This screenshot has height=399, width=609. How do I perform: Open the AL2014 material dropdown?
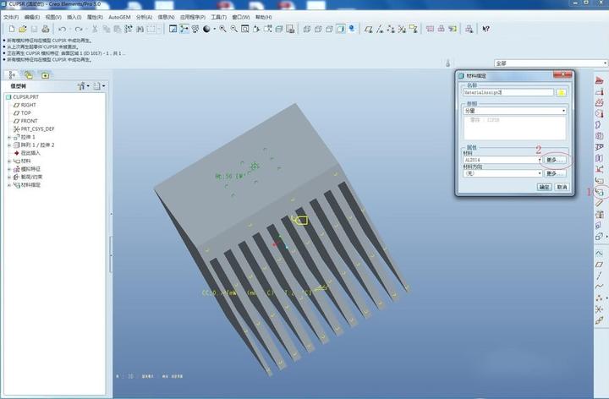pos(502,160)
